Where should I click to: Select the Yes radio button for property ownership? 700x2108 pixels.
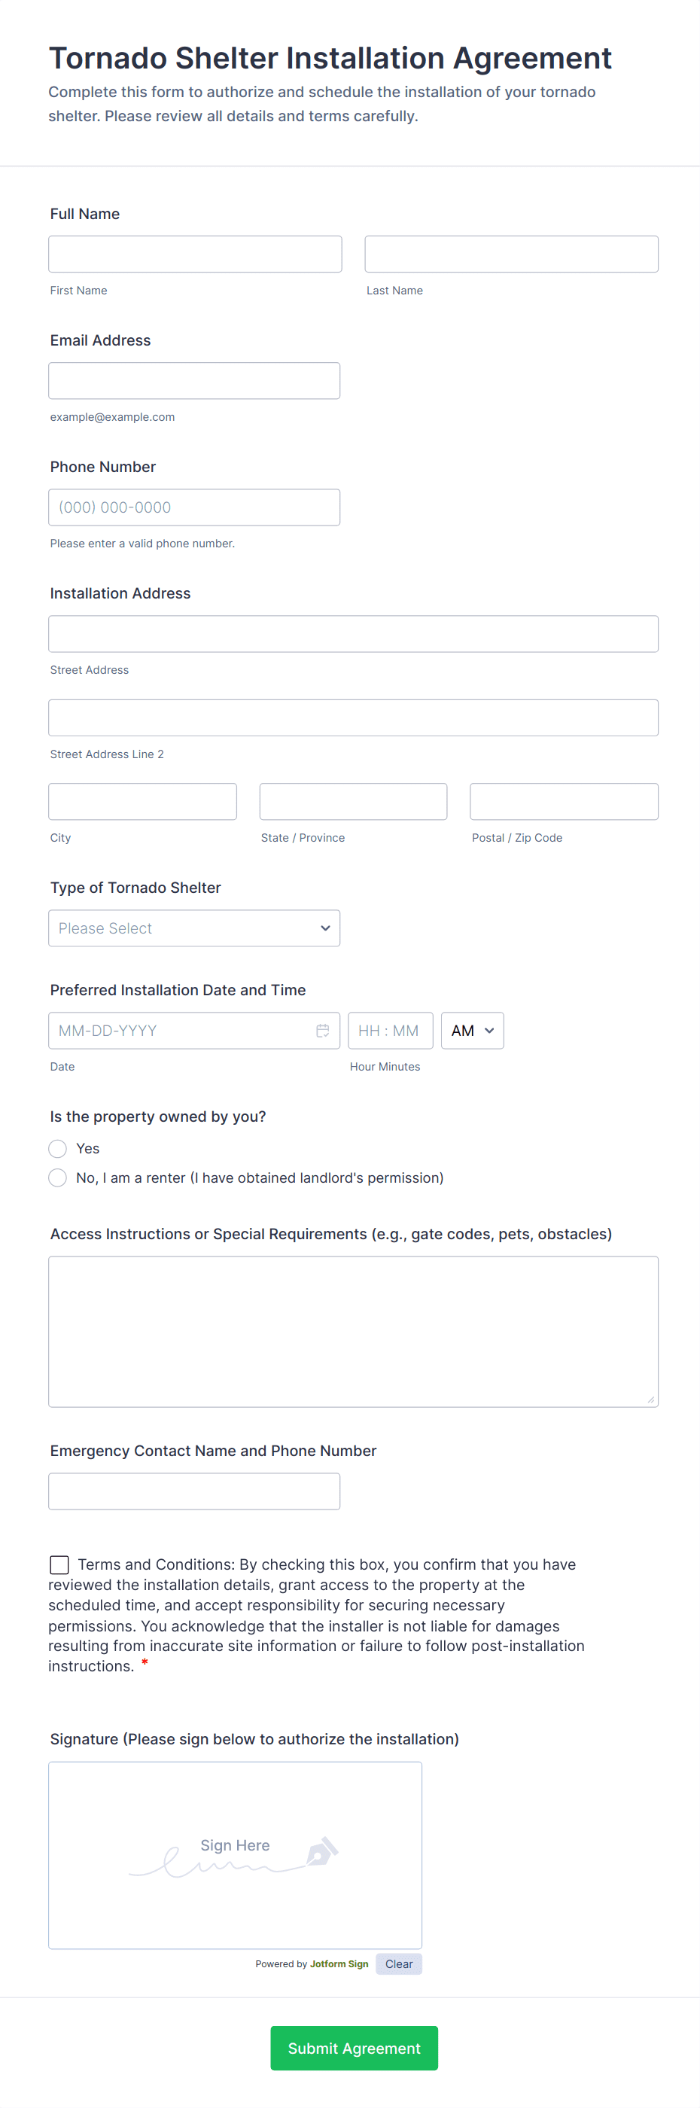(x=57, y=1148)
